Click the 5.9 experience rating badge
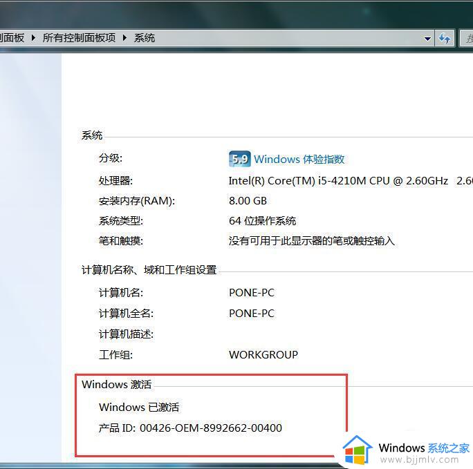The width and height of the screenshot is (473, 469). [239, 159]
